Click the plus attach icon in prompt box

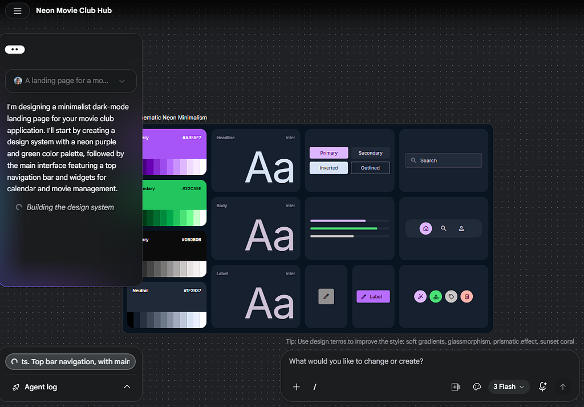296,387
